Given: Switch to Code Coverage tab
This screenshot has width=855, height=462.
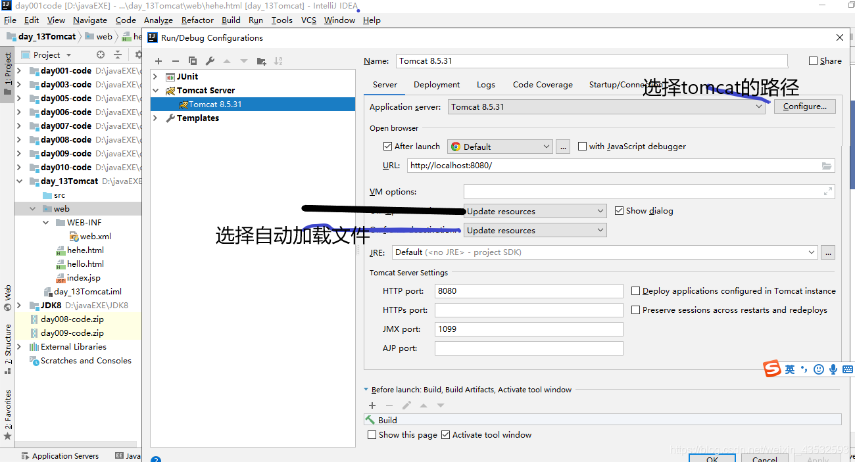Looking at the screenshot, I should (x=543, y=85).
